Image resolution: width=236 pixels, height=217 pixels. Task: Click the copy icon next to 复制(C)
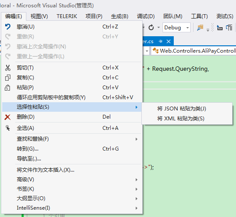(x=8, y=78)
